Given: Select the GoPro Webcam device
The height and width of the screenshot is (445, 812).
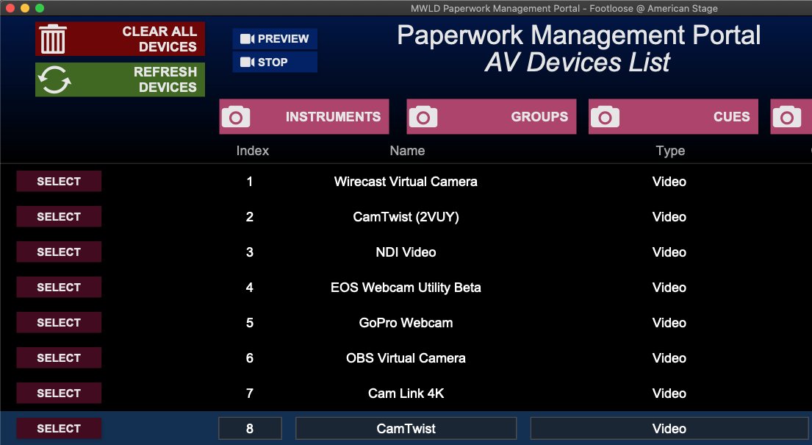Looking at the screenshot, I should point(59,323).
